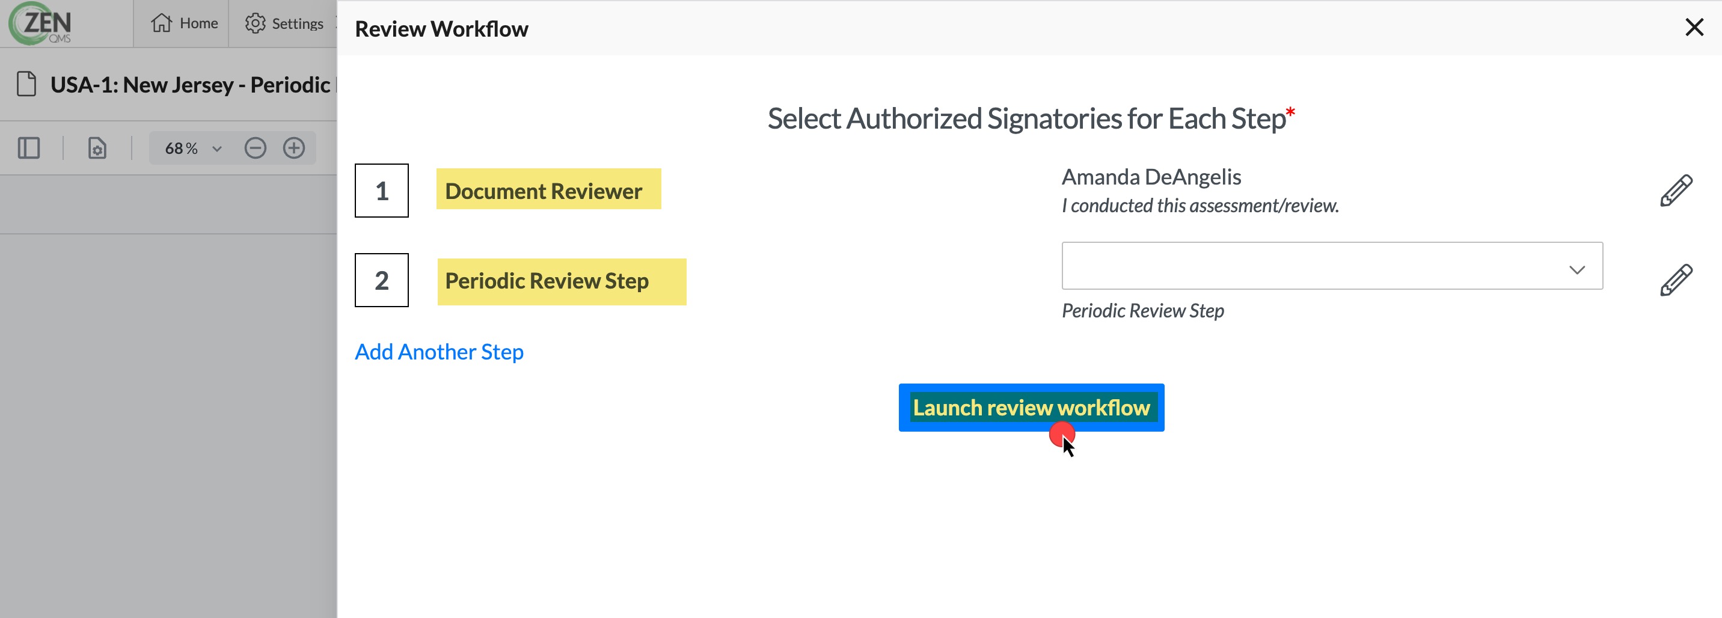This screenshot has height=618, width=1722.
Task: Open the Settings menu item
Action: [284, 23]
